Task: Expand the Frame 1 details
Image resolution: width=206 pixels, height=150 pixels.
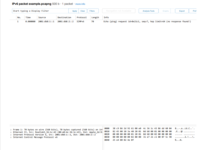Action: tap(11, 129)
